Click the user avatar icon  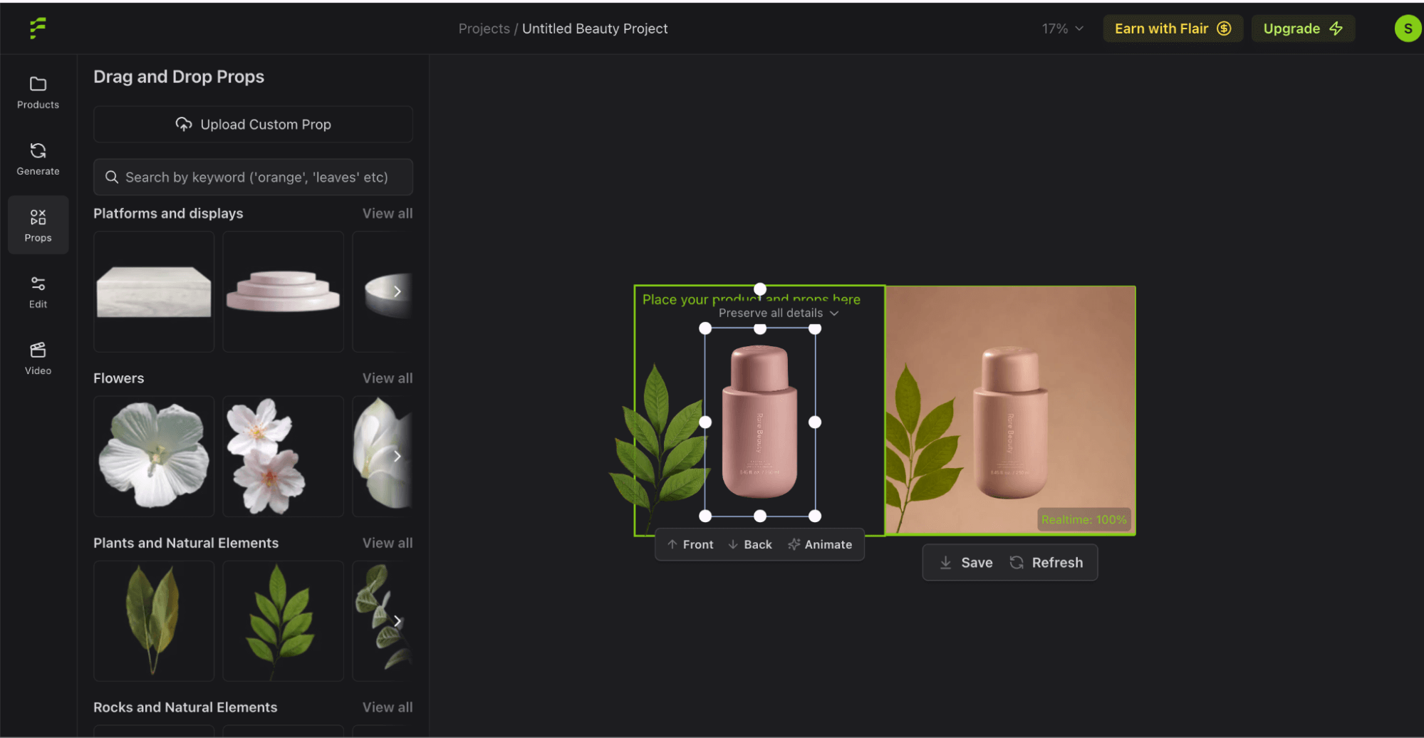click(1407, 28)
